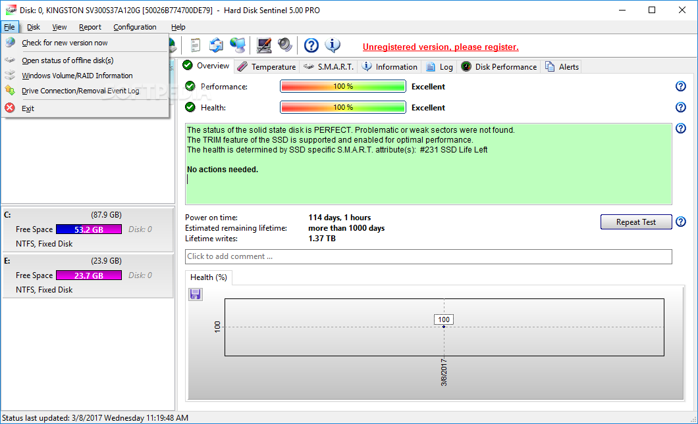The height and width of the screenshot is (424, 698).
Task: Click the '1.37 TB' lifetime writes value
Action: pos(322,239)
